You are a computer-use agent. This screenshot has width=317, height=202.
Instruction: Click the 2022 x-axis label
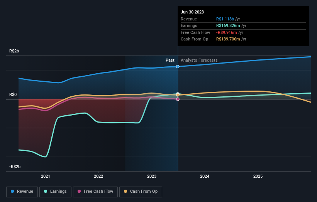(x=98, y=177)
